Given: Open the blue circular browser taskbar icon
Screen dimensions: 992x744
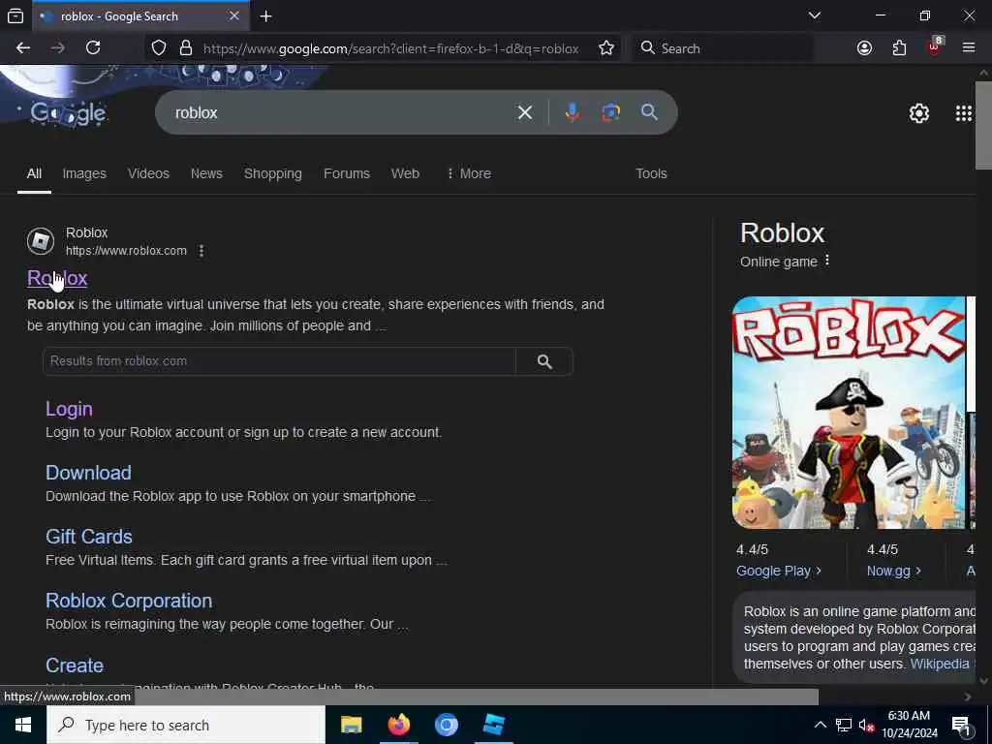Looking at the screenshot, I should pyautogui.click(x=446, y=725).
